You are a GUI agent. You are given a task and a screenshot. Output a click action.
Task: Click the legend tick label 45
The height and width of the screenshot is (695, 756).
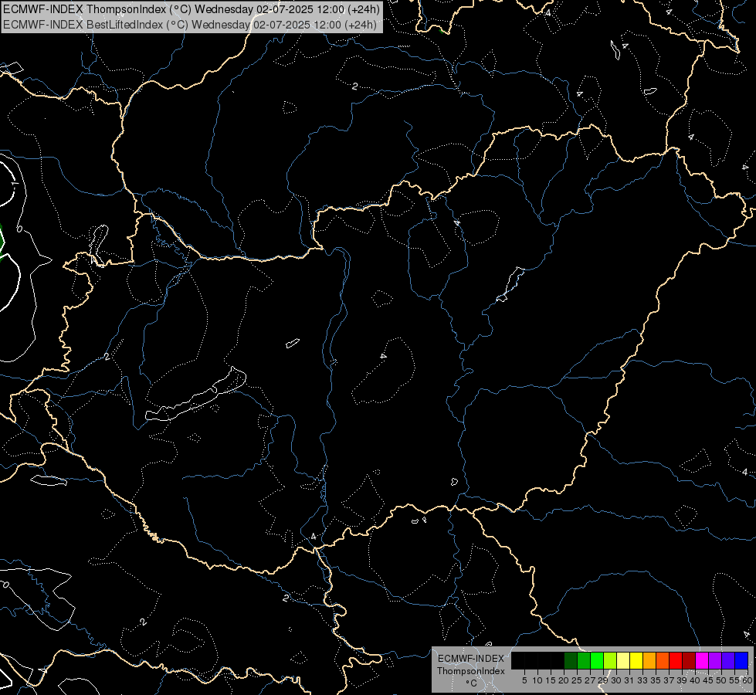[x=708, y=680]
